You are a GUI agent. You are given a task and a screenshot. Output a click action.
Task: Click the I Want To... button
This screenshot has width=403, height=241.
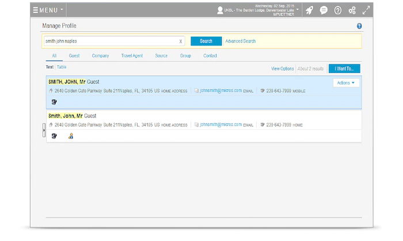click(x=344, y=68)
